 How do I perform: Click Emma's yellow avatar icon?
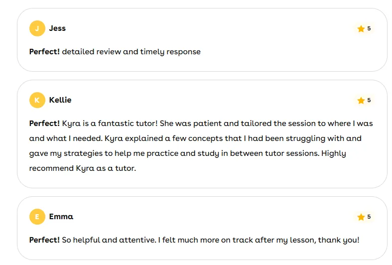point(37,217)
